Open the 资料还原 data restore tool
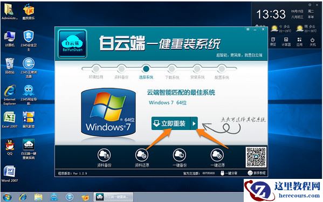The height and width of the screenshot is (202, 323). click(142, 157)
